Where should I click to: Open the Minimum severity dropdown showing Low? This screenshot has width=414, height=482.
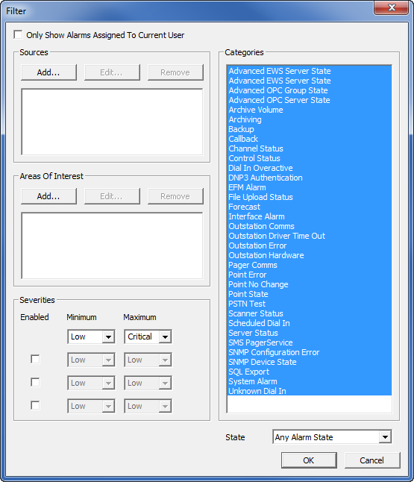91,337
